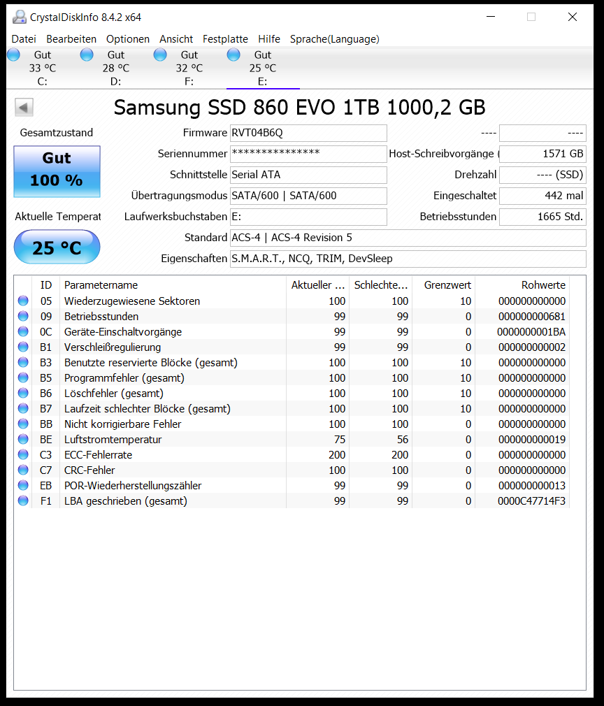The height and width of the screenshot is (706, 604).
Task: Select drive F: status orb
Action: coord(160,55)
